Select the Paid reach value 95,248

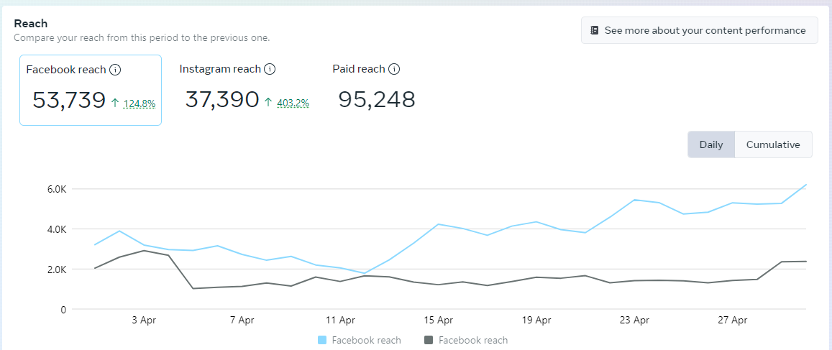click(377, 100)
